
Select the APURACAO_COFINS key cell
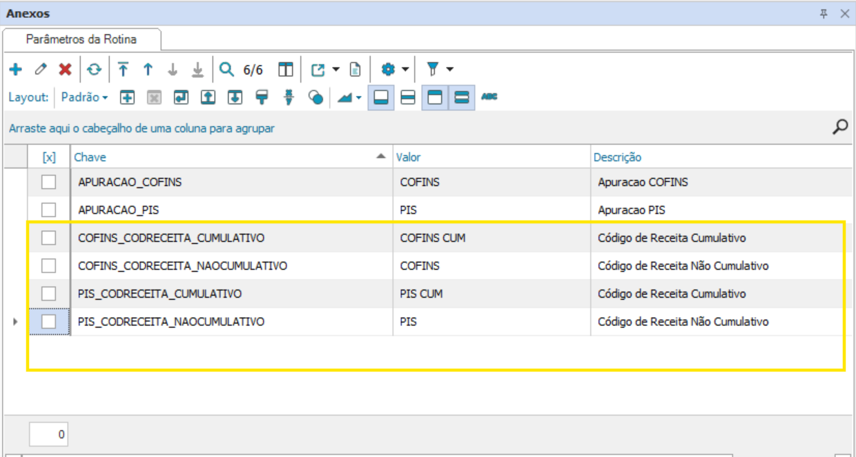(x=232, y=182)
